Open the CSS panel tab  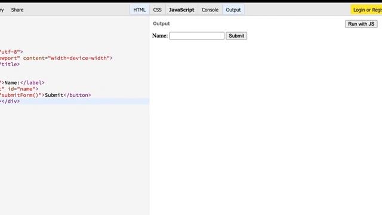coord(157,10)
